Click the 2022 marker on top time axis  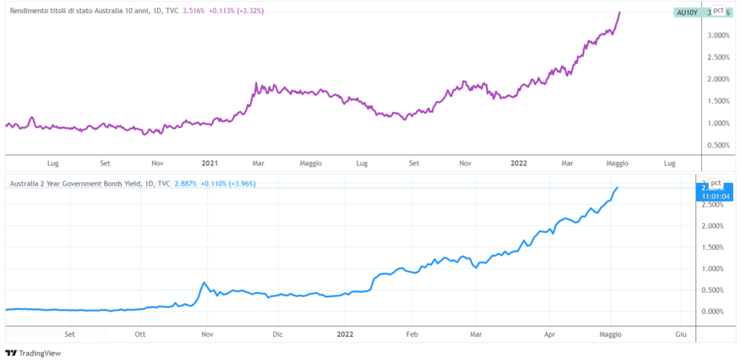(519, 163)
